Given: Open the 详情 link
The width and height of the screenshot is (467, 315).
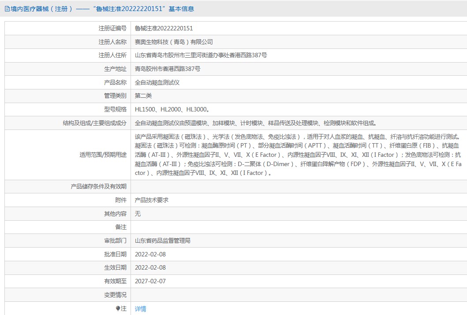Looking at the screenshot, I should click(x=140, y=309).
